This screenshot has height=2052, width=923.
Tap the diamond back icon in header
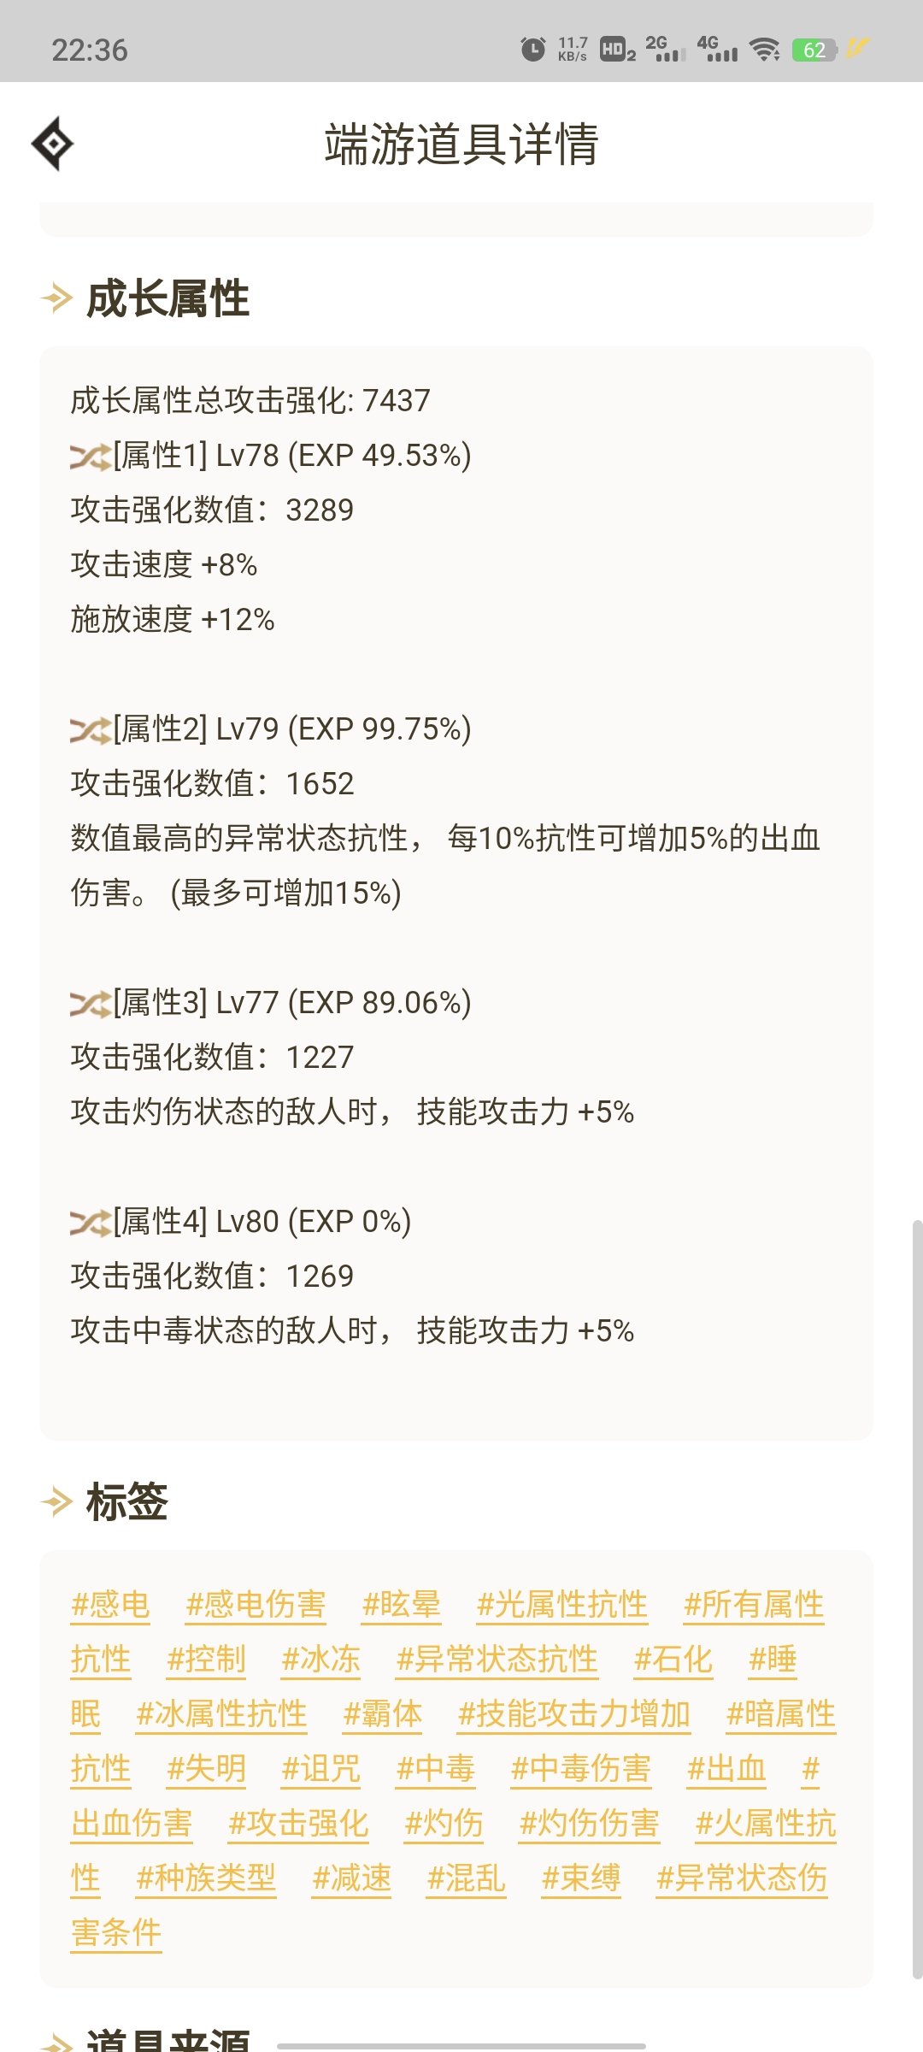click(x=52, y=144)
